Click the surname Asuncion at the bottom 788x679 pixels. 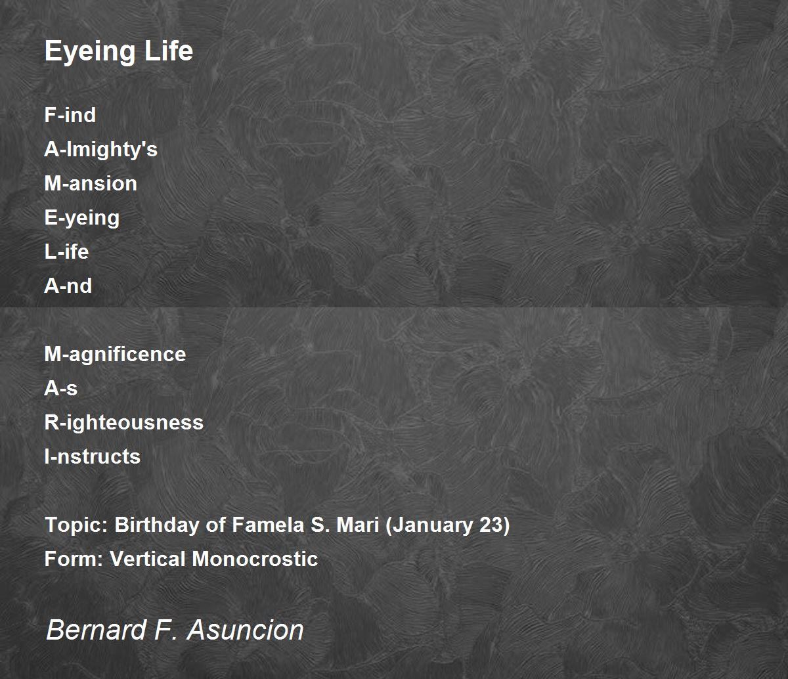(x=246, y=630)
